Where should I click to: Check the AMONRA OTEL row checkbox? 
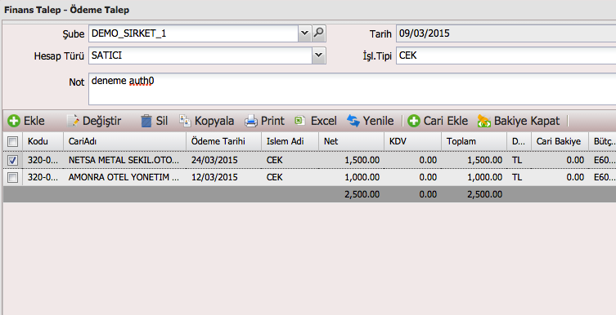coord(12,177)
